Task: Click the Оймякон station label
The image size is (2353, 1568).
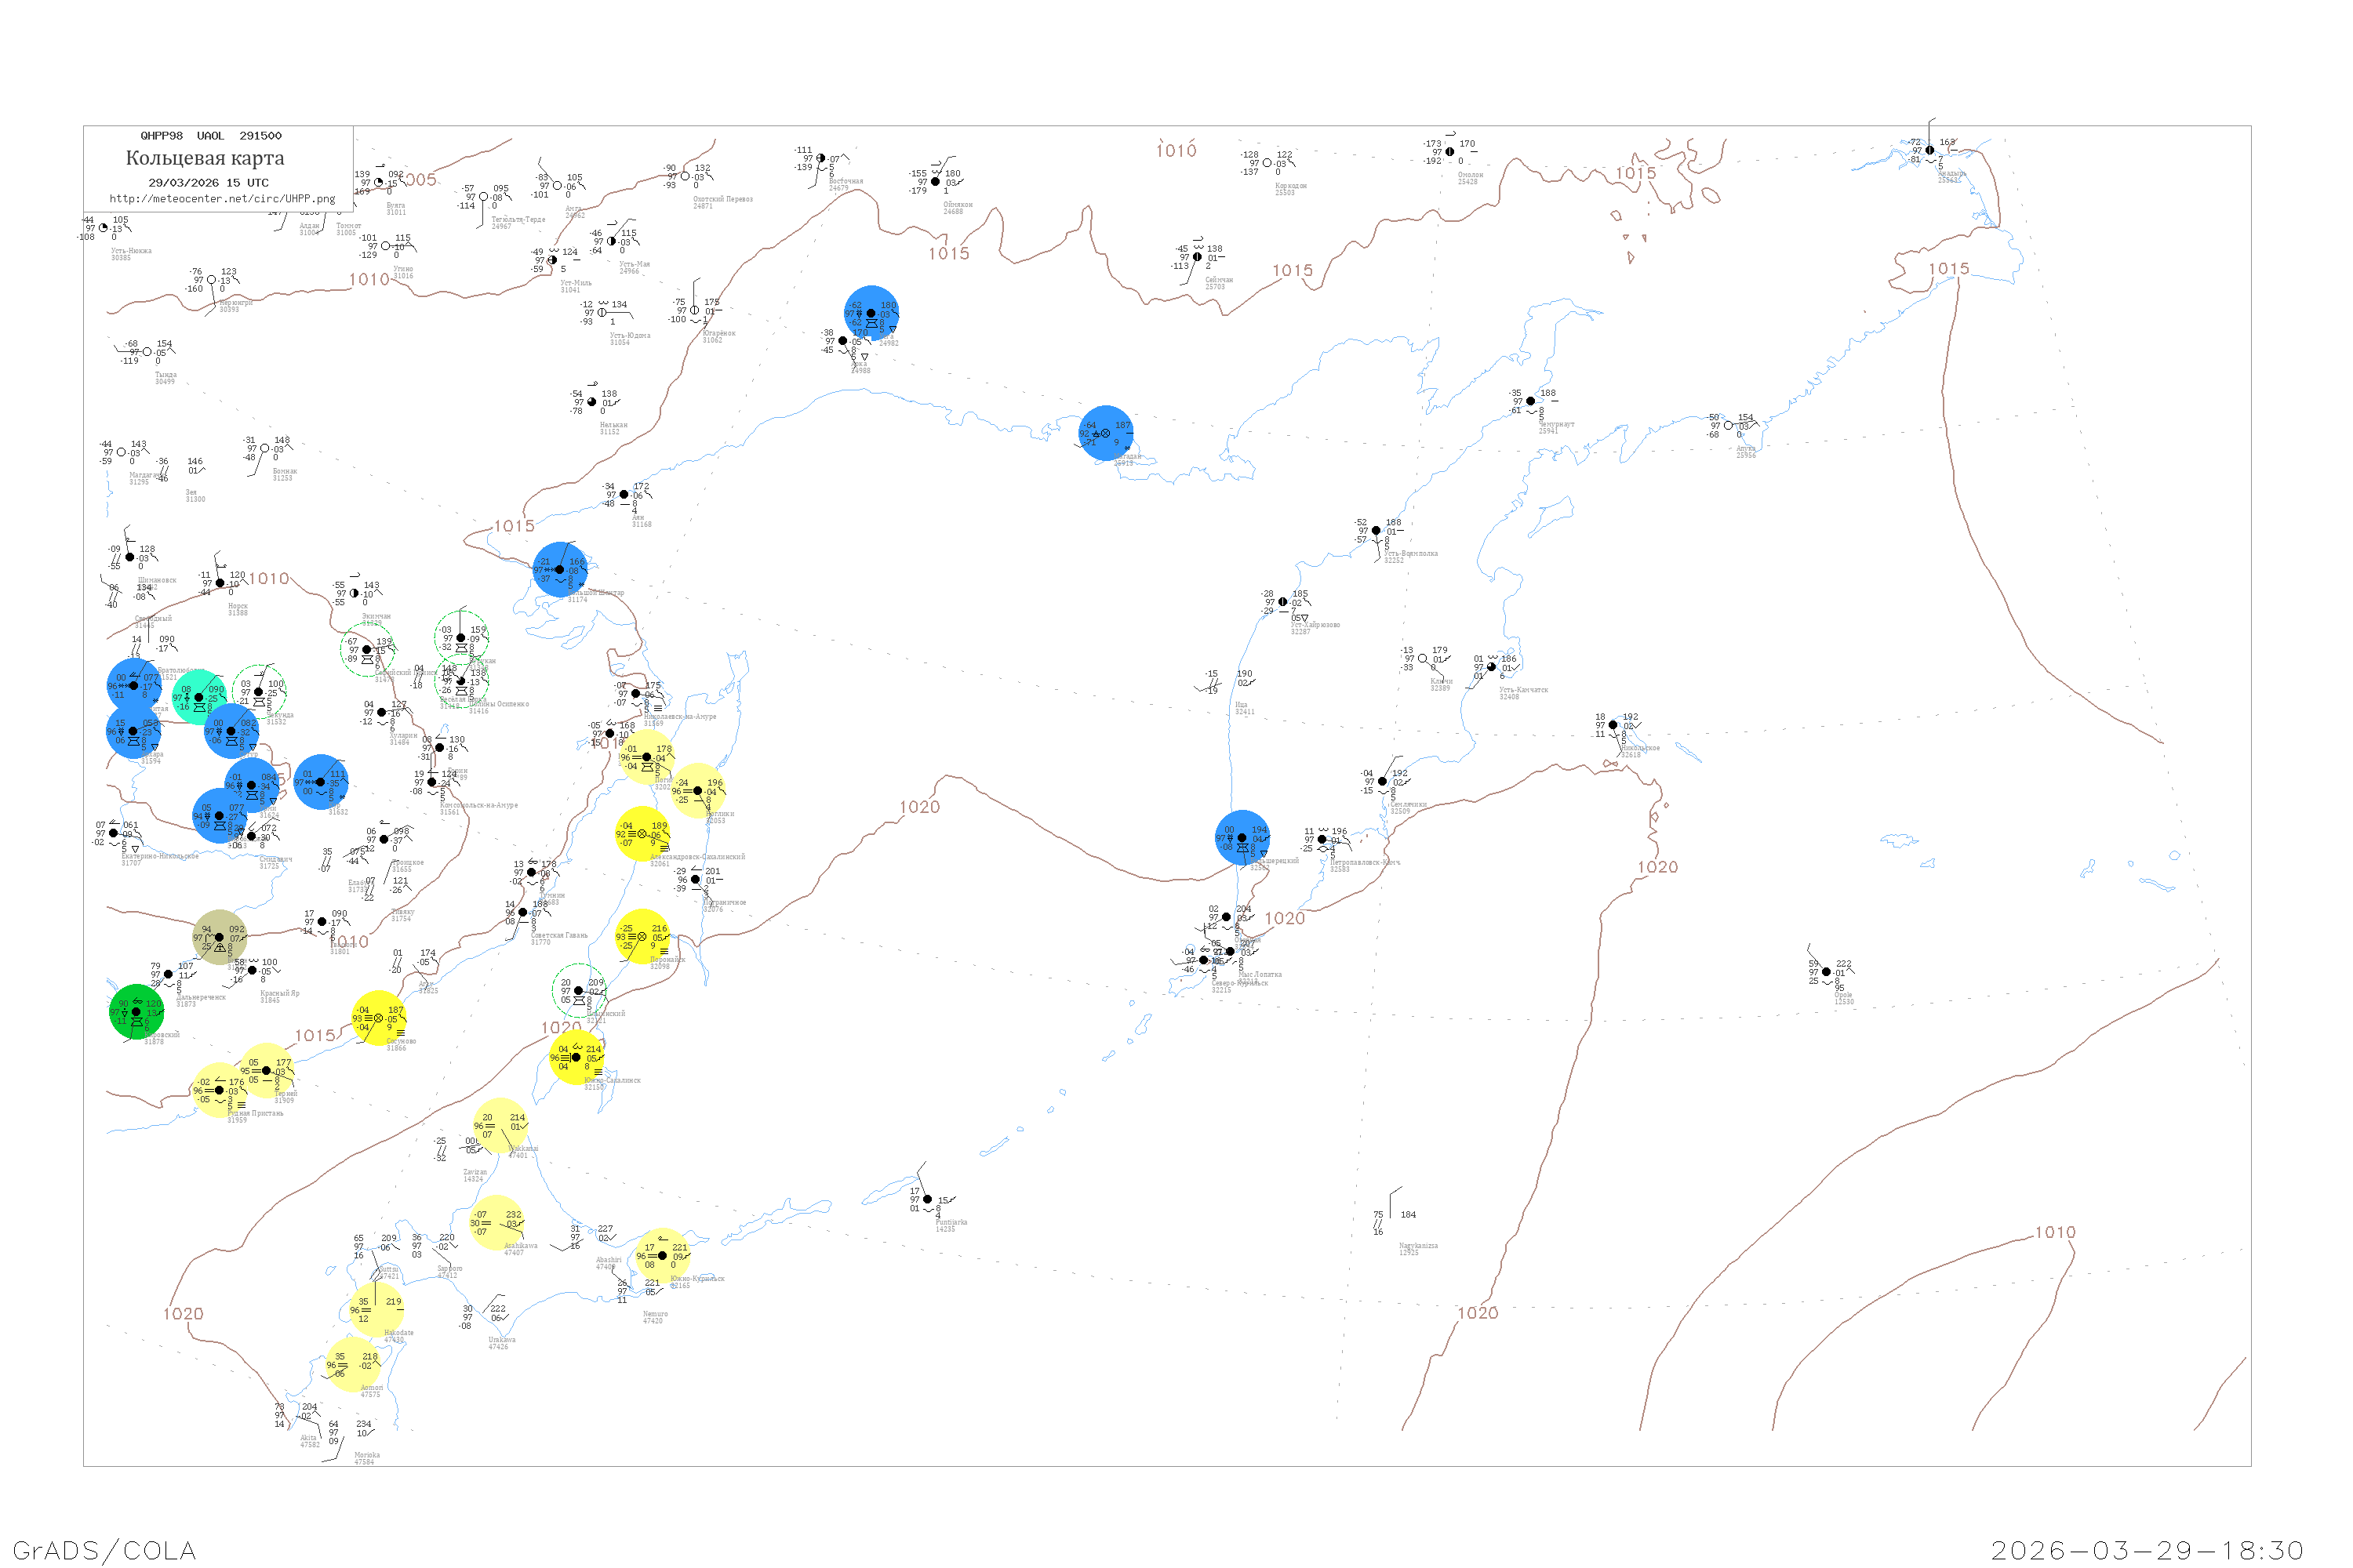Action: pos(958,204)
